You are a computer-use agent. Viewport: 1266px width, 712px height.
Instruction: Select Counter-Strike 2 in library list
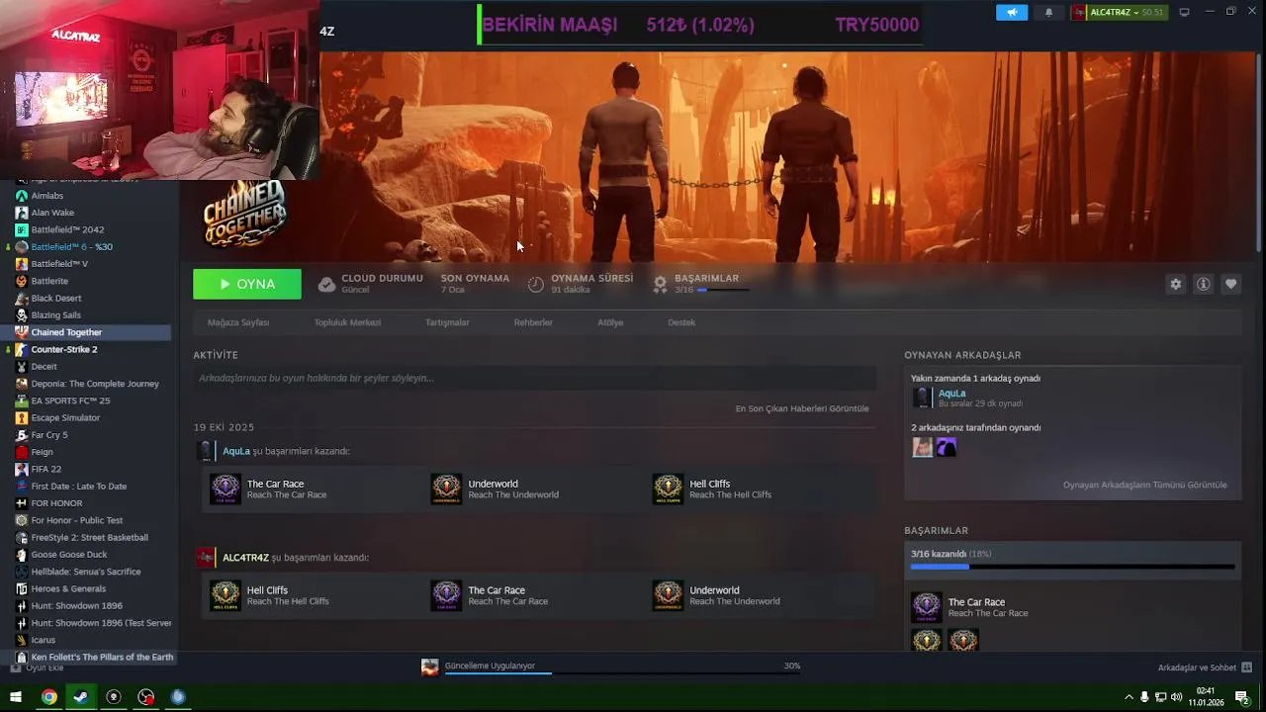(x=64, y=349)
